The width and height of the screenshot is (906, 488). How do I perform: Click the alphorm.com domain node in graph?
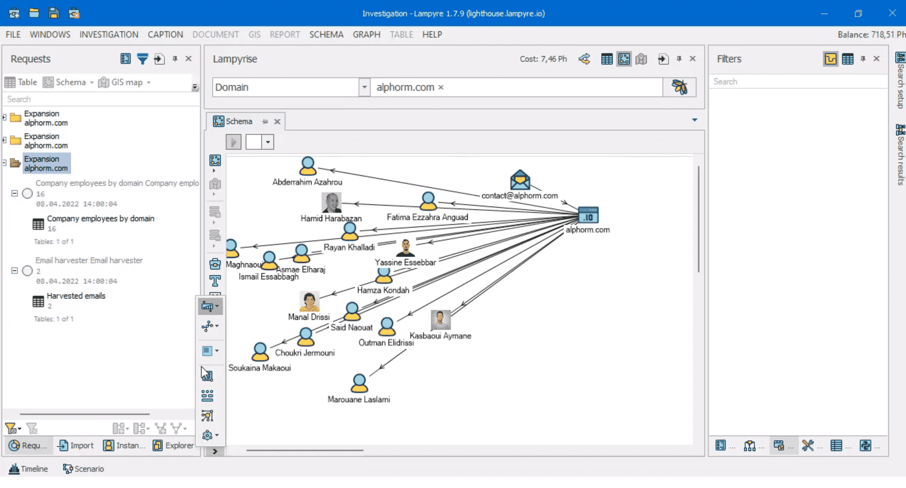click(588, 215)
